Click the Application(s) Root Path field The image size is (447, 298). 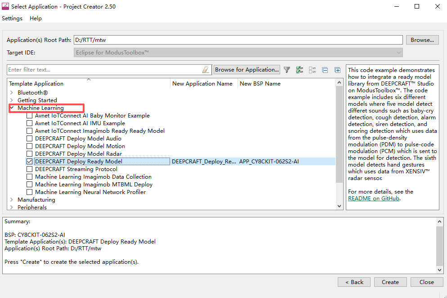238,40
